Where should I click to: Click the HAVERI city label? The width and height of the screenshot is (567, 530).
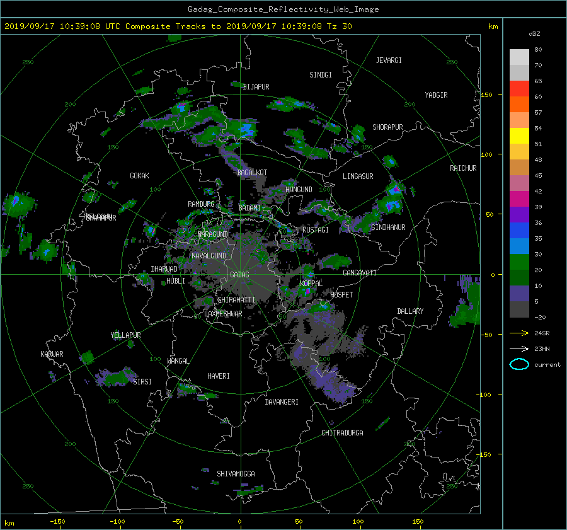[219, 376]
